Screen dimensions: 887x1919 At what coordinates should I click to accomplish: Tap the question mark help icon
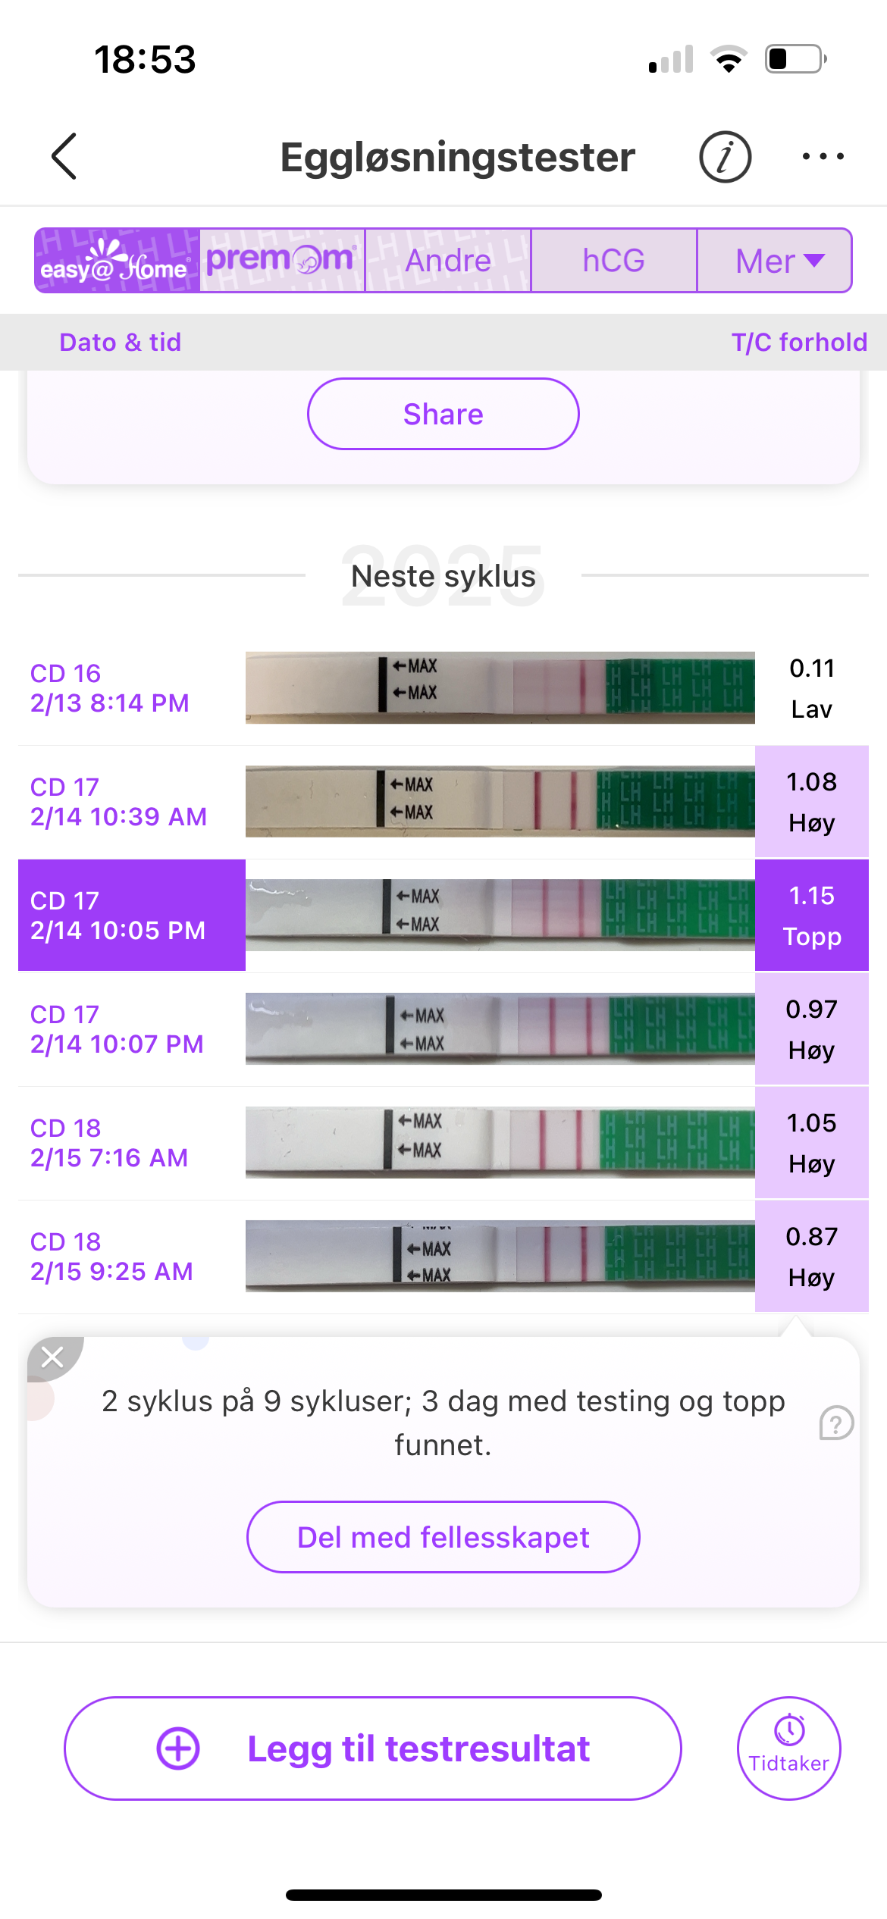click(836, 1423)
